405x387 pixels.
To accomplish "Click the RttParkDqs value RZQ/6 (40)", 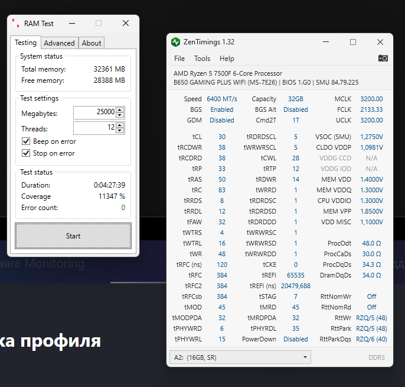I will tap(371, 339).
